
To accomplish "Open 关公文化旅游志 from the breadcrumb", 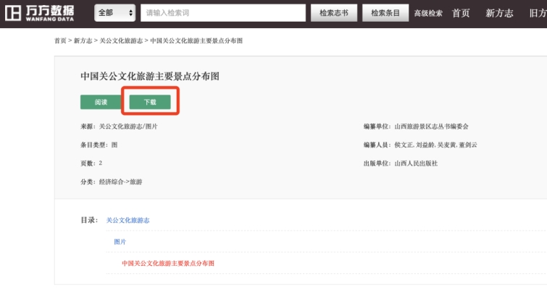I will (121, 41).
